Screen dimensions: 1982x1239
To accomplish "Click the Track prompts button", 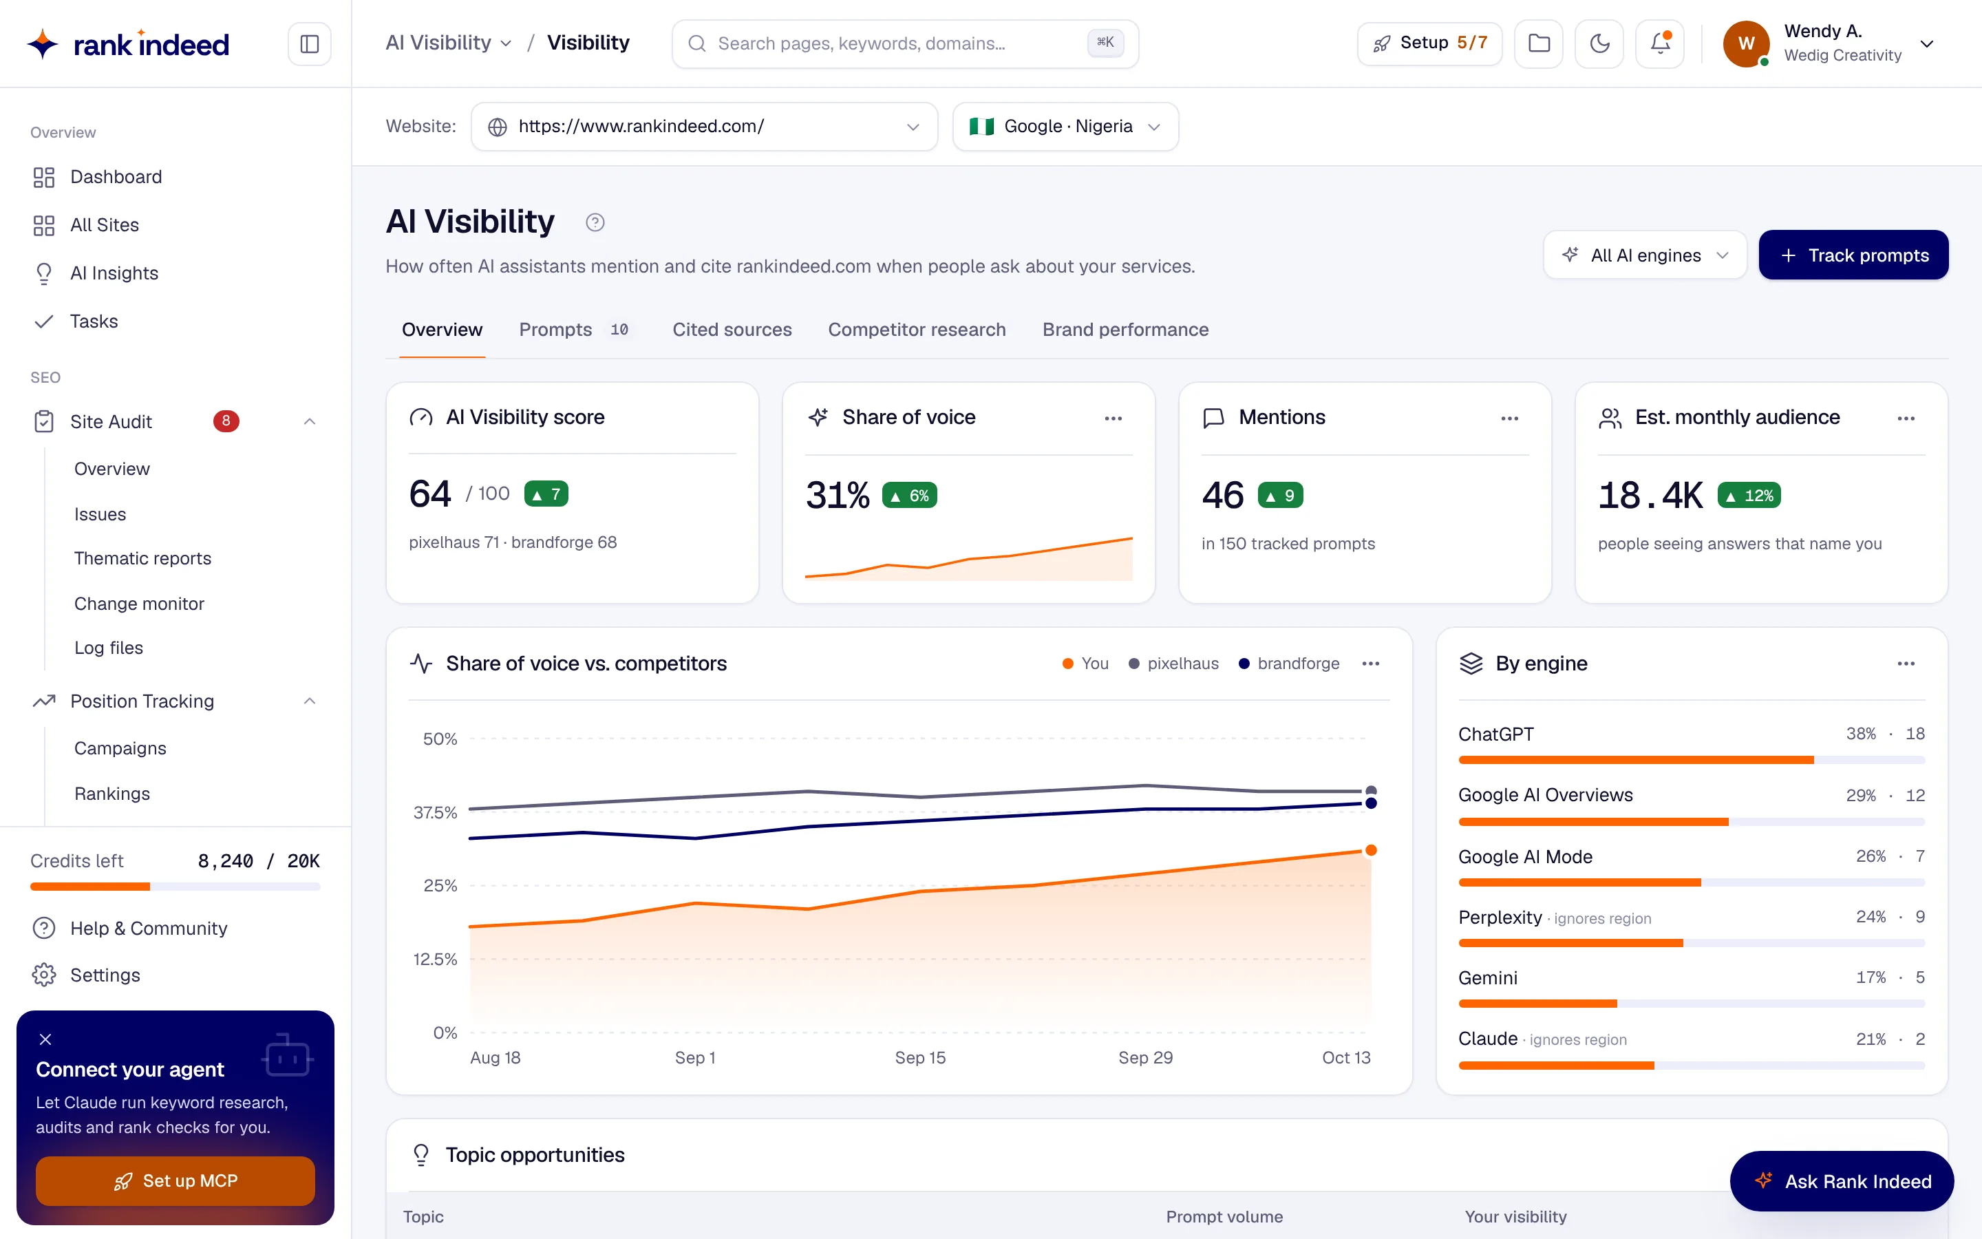I will pyautogui.click(x=1853, y=255).
